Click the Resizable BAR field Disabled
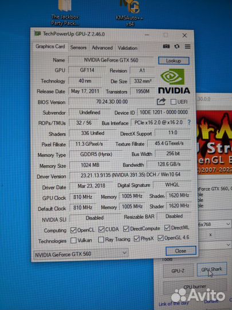The width and height of the screenshot is (232, 310). tap(174, 216)
